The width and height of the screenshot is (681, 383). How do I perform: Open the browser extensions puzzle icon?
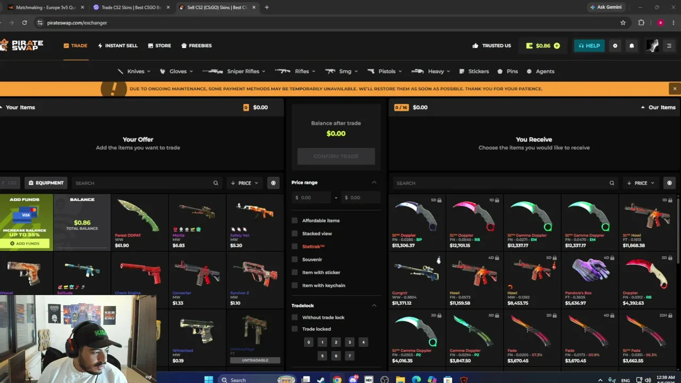click(x=641, y=23)
